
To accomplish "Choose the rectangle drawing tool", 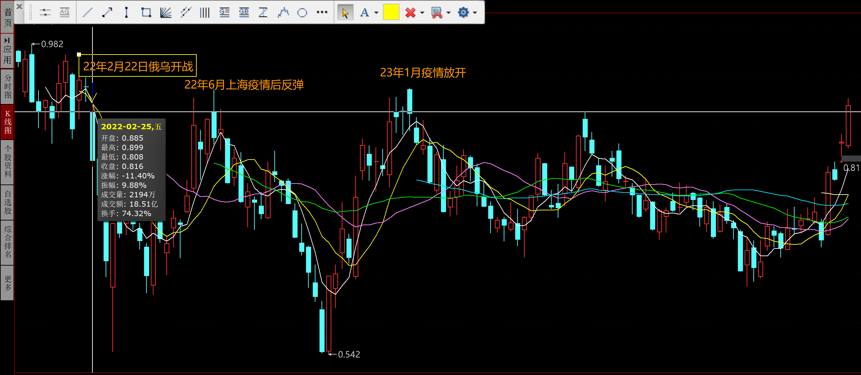I will pos(146,13).
